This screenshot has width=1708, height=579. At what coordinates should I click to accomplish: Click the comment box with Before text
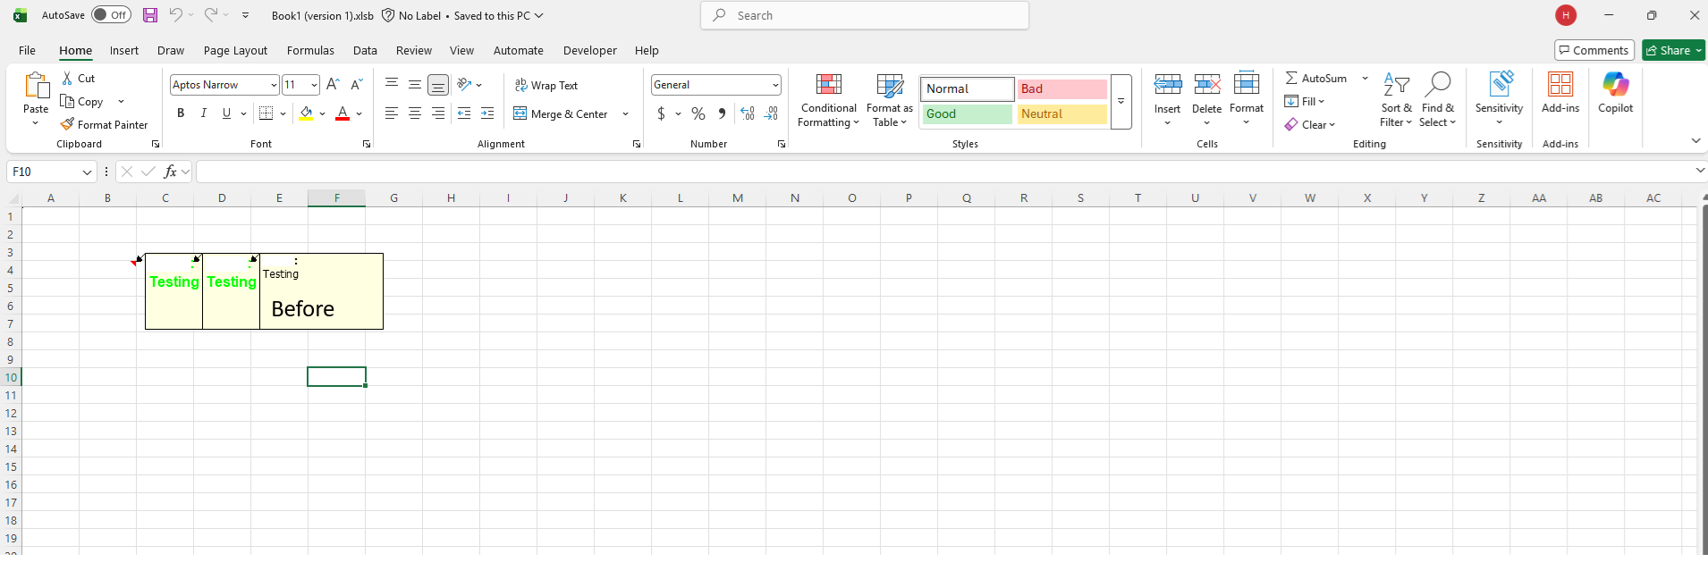point(321,291)
